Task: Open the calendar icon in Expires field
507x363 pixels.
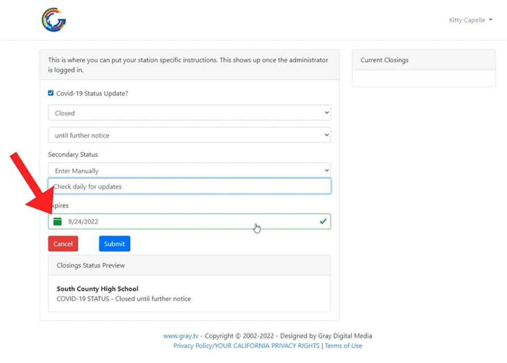Action: point(57,222)
